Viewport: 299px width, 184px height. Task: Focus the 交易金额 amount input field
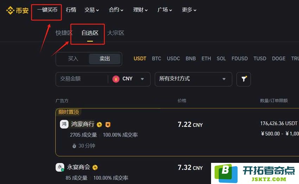tap(82, 79)
